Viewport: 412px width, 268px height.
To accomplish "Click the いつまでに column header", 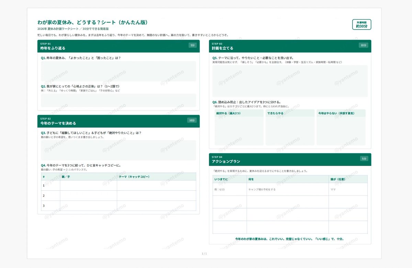I will tap(230, 179).
